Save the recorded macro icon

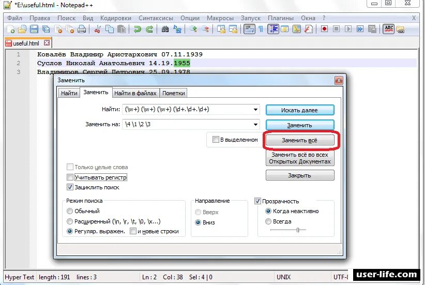pyautogui.click(x=372, y=29)
